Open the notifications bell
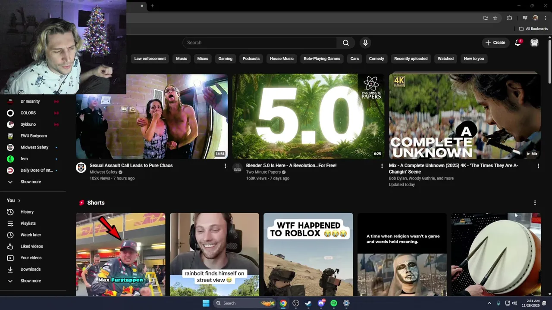The width and height of the screenshot is (552, 310). coord(518,43)
